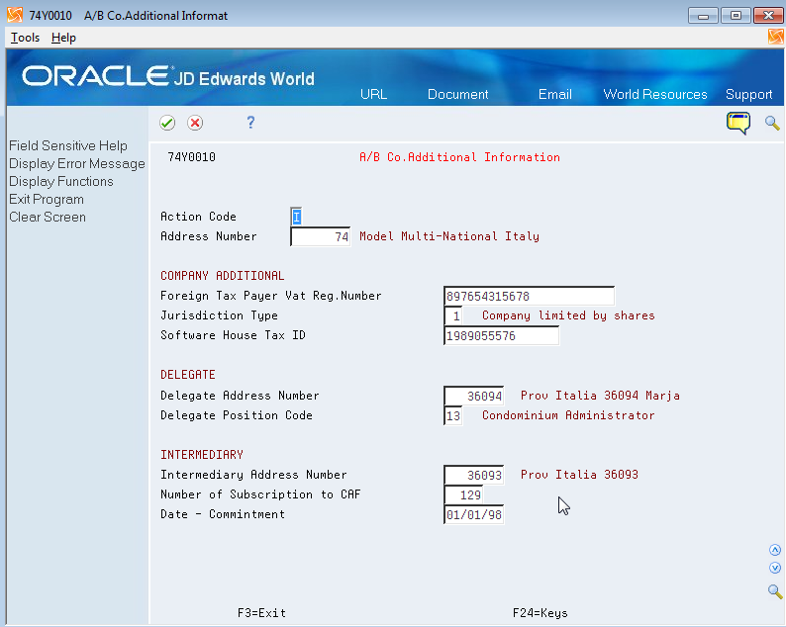
Task: Click 'Condominium Administrator' description
Action: click(568, 415)
